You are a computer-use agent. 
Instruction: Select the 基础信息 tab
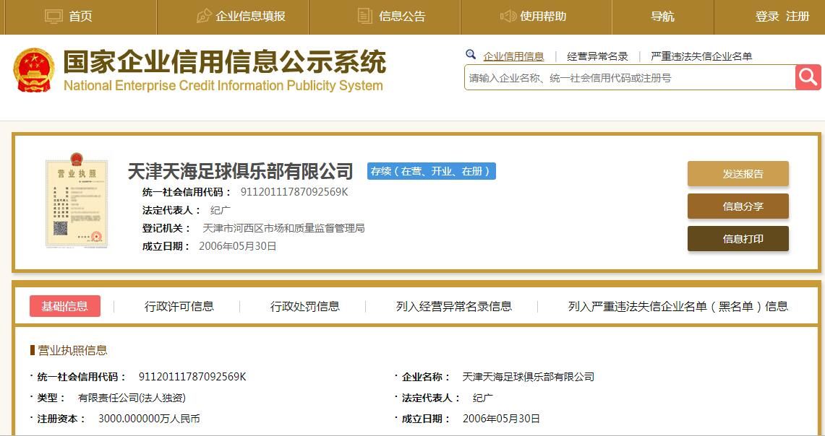pos(65,306)
